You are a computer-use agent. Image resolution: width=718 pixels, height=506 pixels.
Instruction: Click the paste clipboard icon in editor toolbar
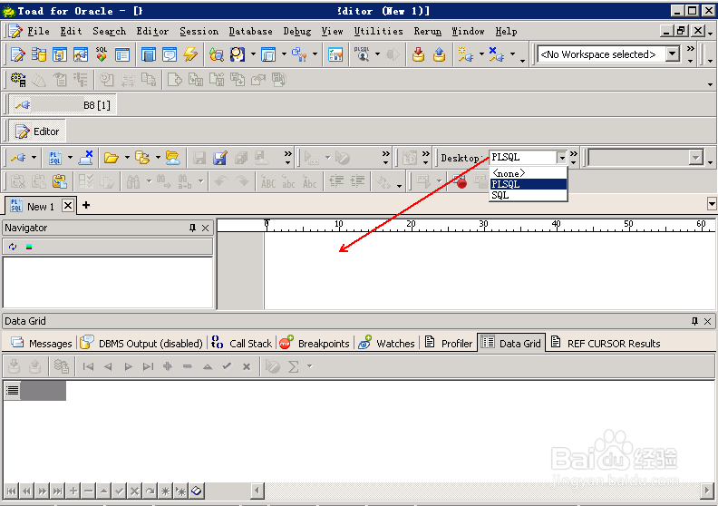click(60, 181)
